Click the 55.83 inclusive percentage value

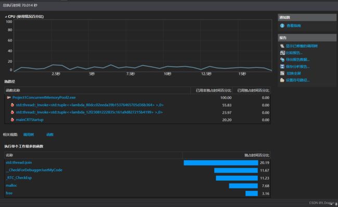pyautogui.click(x=227, y=105)
